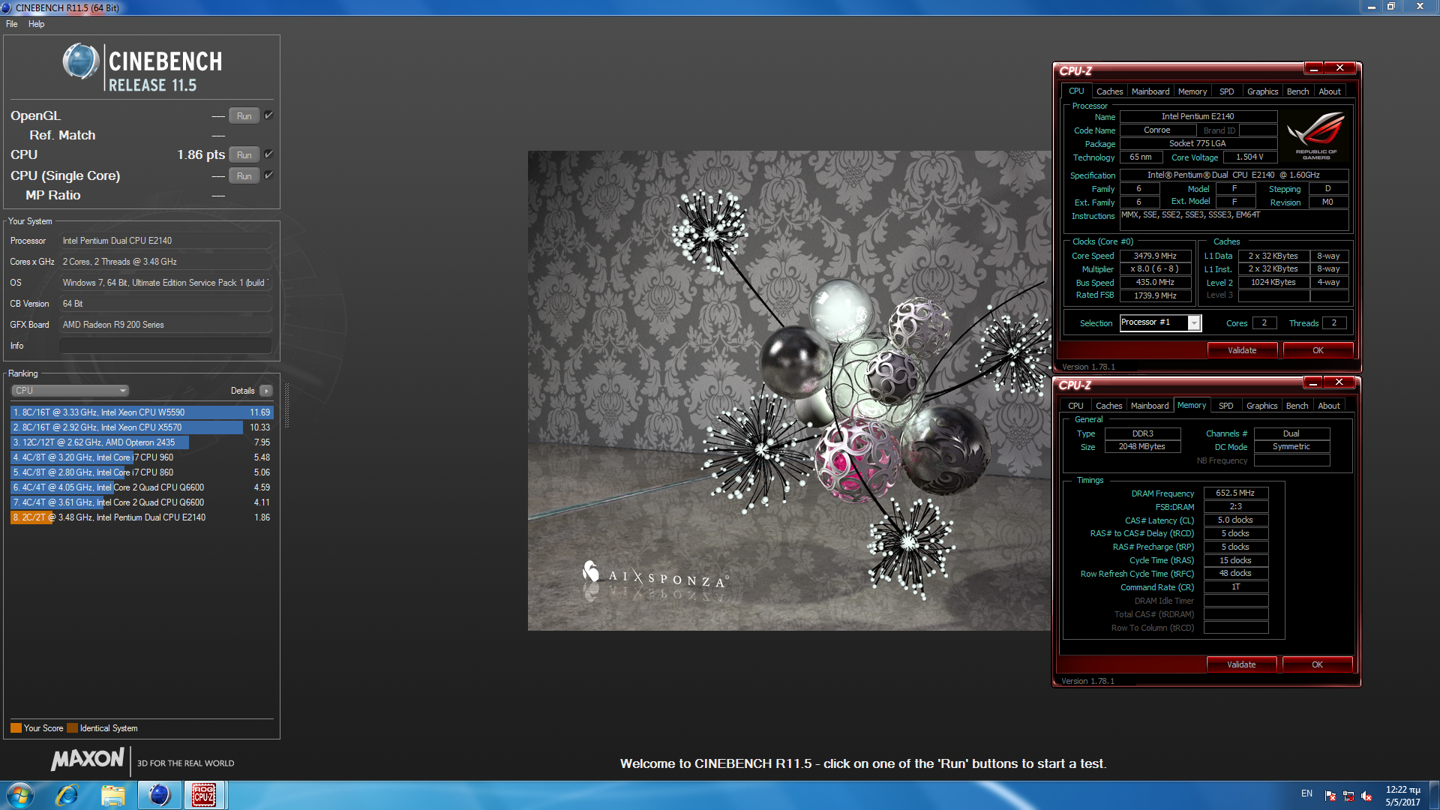Viewport: 1440px width, 810px height.
Task: Select ranking row Core i7 CPU 960
Action: (x=141, y=457)
